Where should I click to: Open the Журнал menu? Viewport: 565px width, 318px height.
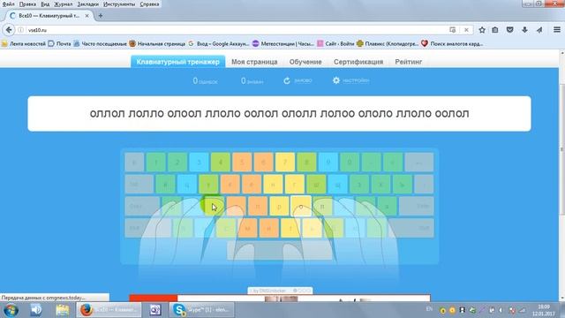pyautogui.click(x=63, y=4)
